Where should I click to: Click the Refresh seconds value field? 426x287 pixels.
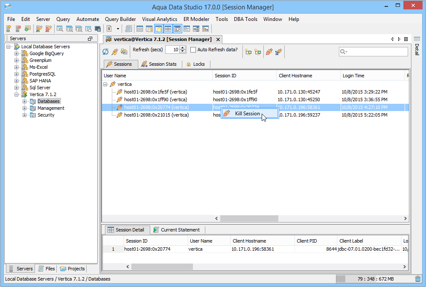173,50
